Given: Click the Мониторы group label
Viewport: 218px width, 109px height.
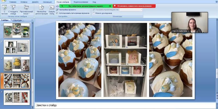Looking at the screenshot, I should coord(117,16).
